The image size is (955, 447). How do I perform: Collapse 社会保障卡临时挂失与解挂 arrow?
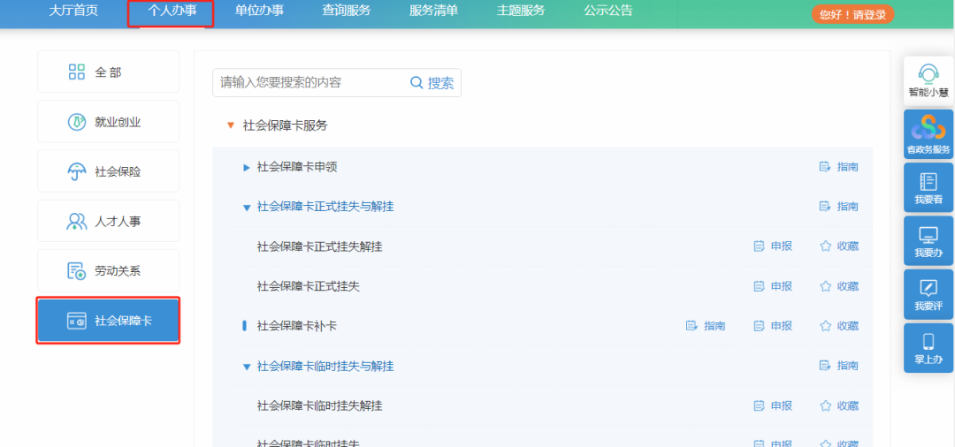pos(247,367)
